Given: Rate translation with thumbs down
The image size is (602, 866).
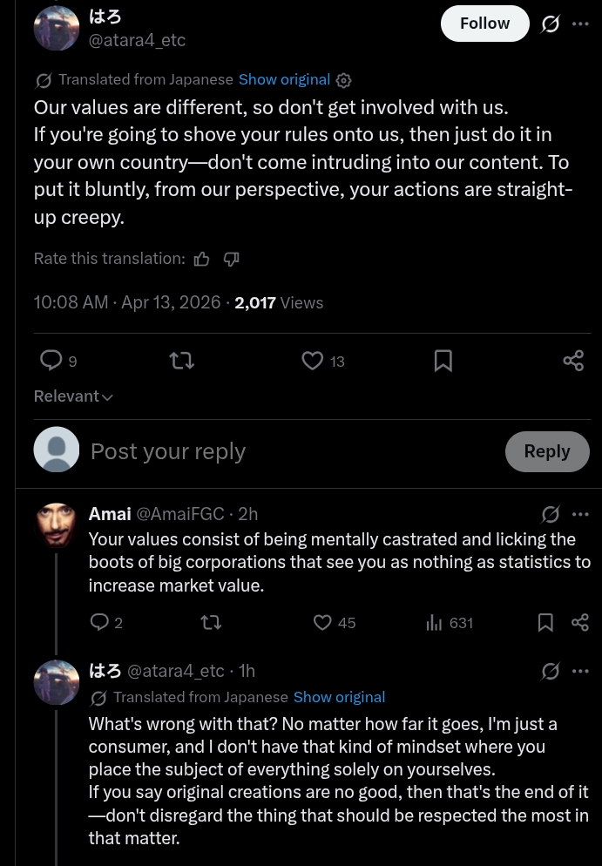Looking at the screenshot, I should [x=231, y=259].
